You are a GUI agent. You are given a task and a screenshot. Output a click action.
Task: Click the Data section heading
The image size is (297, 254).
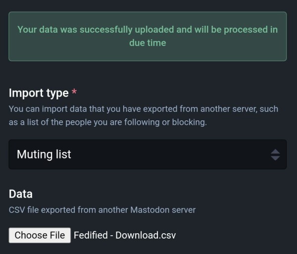coord(21,194)
